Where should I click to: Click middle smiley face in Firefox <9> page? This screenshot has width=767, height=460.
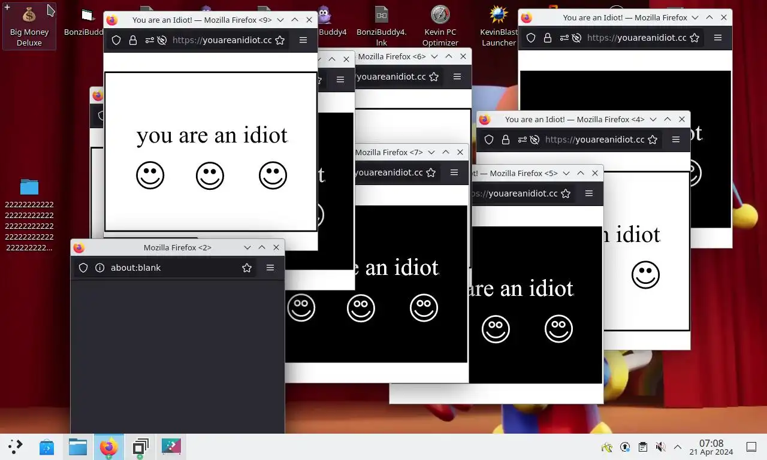pos(210,176)
